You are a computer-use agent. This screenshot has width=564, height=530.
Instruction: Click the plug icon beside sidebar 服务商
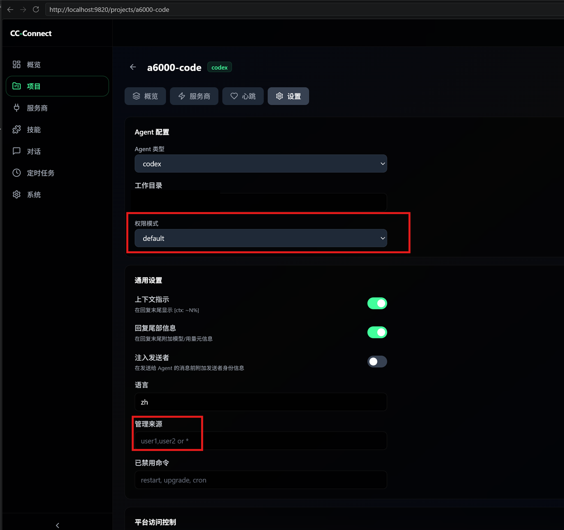[x=16, y=108]
